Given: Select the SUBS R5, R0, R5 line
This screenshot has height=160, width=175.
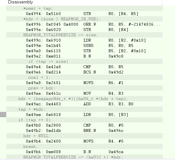Looking at the screenshot, I should 85,46.
